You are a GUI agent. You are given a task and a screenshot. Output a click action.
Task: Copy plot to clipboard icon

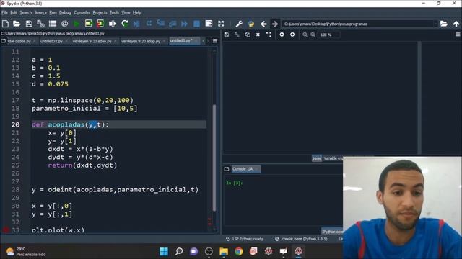point(248,35)
